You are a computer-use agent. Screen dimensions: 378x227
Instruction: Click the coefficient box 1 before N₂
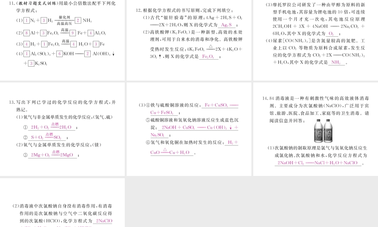26,20
